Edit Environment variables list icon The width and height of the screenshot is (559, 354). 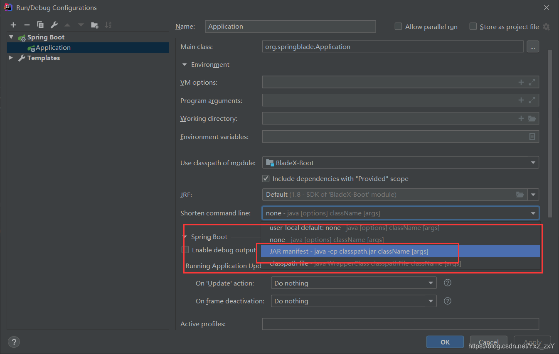coord(532,137)
